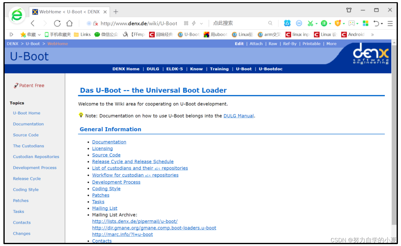This screenshot has width=401, height=246.
Task: Expand the screenshot tool dropdown arrow
Action: pos(316,23)
